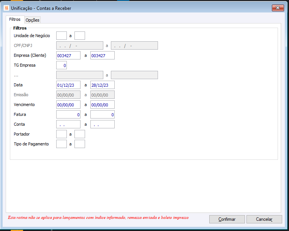Select the Data end field 28/12/23

tap(103, 85)
